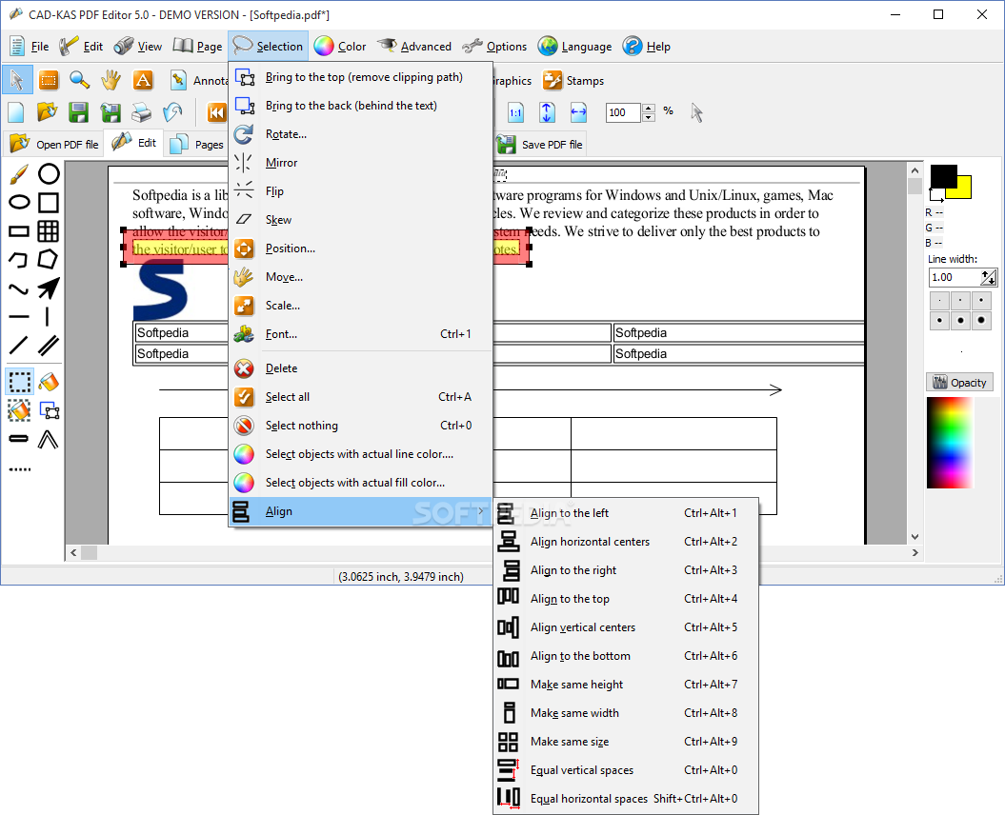
Task: Click the zoom percentage input field
Action: 623,112
